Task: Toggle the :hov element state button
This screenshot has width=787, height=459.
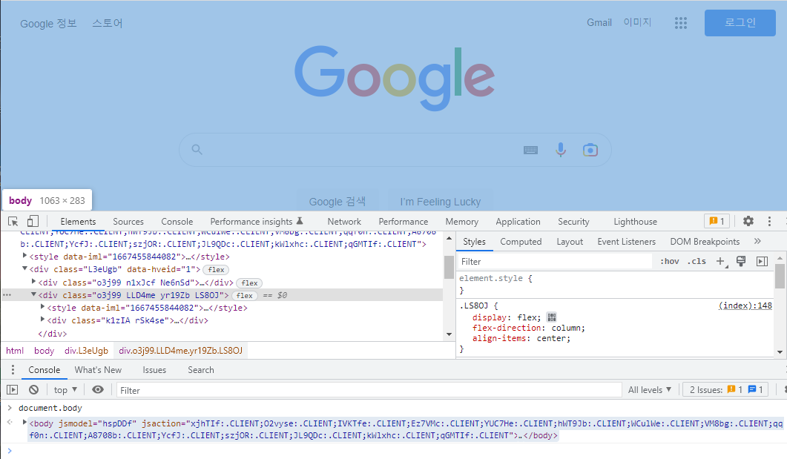Action: pos(670,261)
